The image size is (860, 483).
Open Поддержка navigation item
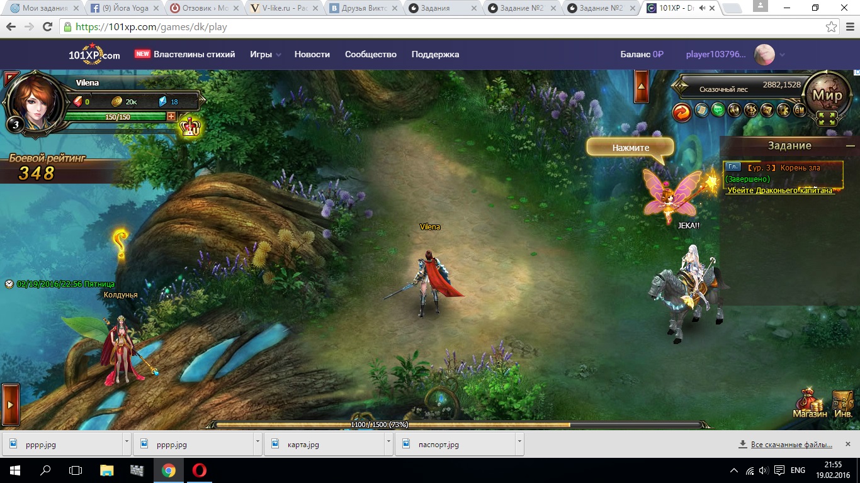coord(435,54)
